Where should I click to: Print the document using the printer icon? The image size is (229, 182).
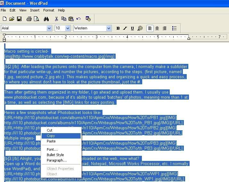tap(29, 19)
